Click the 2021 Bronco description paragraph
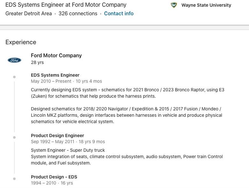249x188 pixels. (128, 93)
